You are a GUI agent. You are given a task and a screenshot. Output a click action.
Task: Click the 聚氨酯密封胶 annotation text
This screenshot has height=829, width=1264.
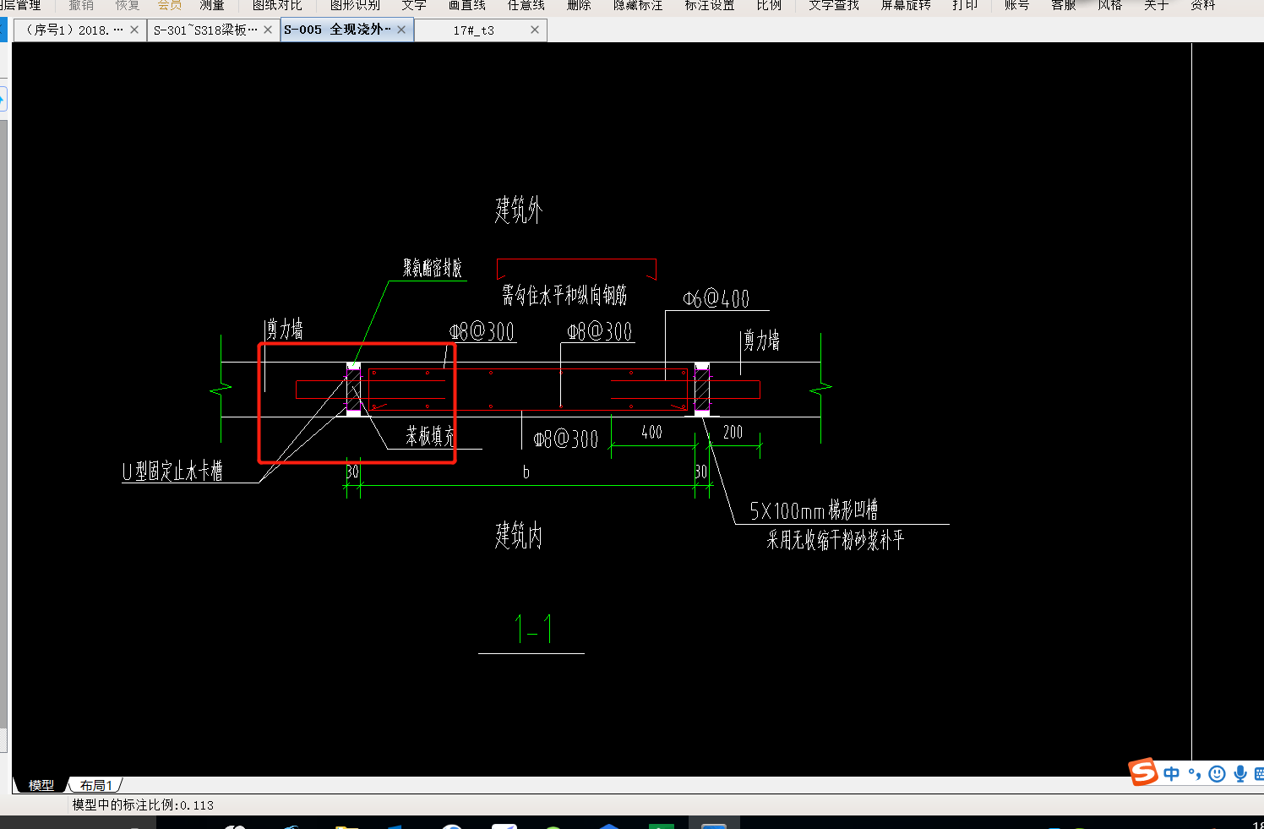pos(433,268)
